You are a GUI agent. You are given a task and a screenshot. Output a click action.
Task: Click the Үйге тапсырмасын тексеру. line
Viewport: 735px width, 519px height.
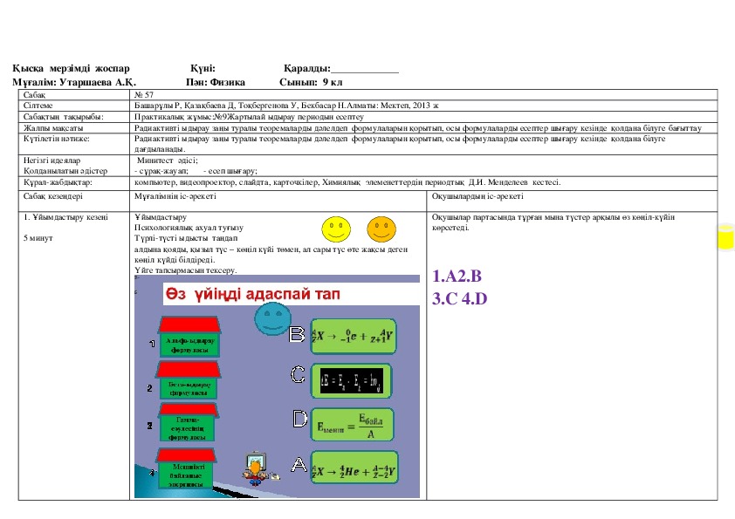186,270
